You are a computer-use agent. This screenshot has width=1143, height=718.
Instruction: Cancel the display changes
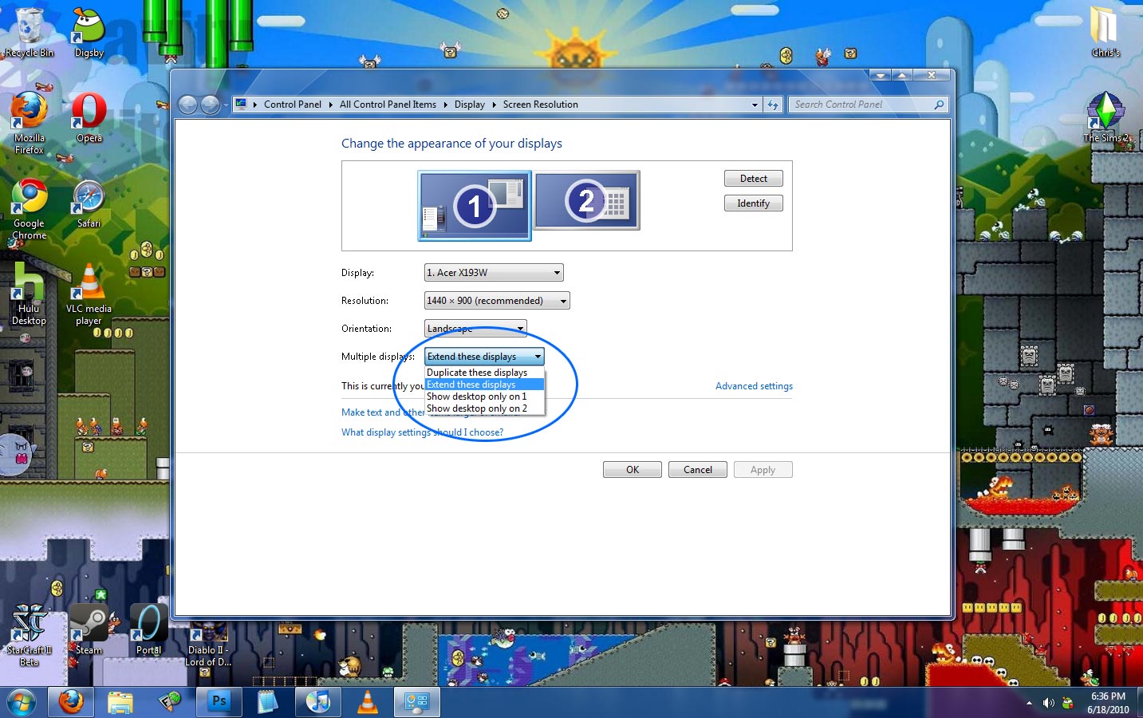[x=698, y=470]
